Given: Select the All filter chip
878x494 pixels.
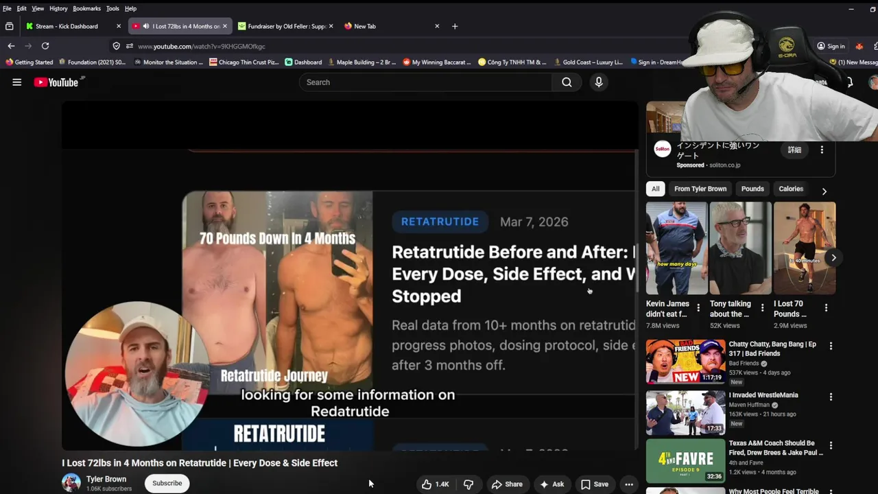Looking at the screenshot, I should click(x=656, y=189).
